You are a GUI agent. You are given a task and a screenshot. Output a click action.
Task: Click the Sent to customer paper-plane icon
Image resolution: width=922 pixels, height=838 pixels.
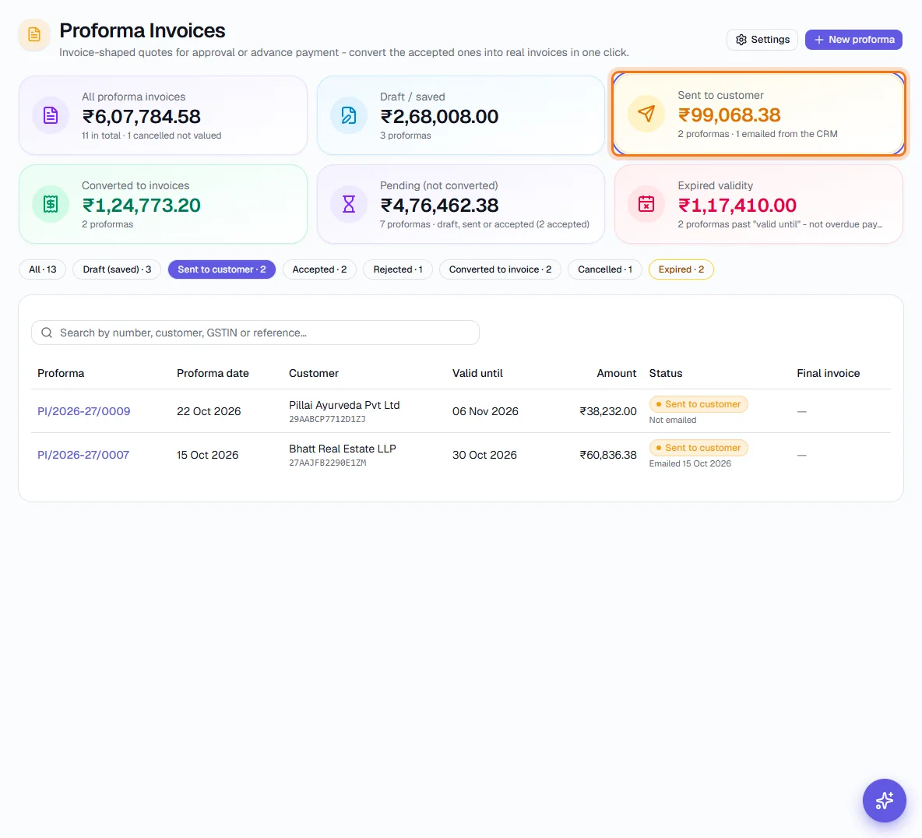pyautogui.click(x=646, y=114)
